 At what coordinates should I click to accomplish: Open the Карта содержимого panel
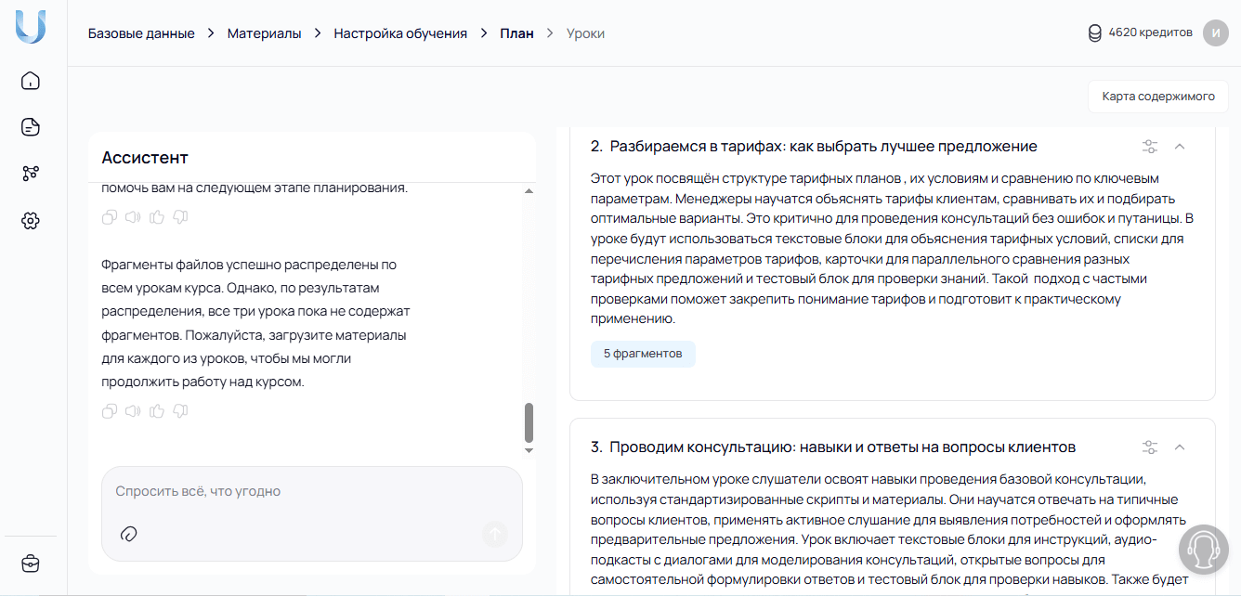(x=1157, y=96)
